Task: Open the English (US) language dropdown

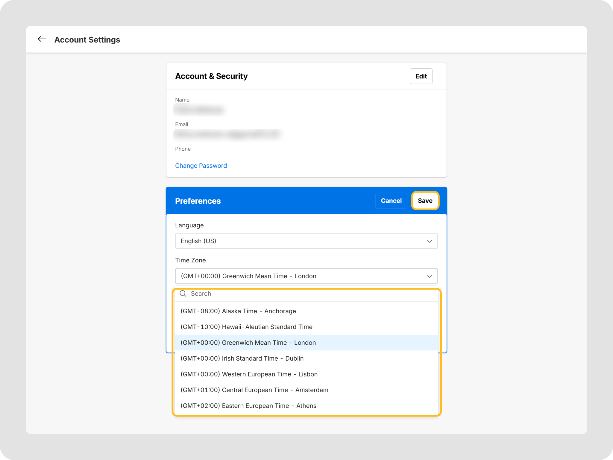Action: click(x=306, y=241)
